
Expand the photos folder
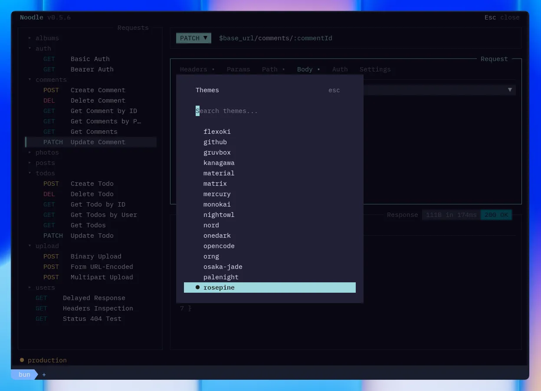click(x=43, y=152)
